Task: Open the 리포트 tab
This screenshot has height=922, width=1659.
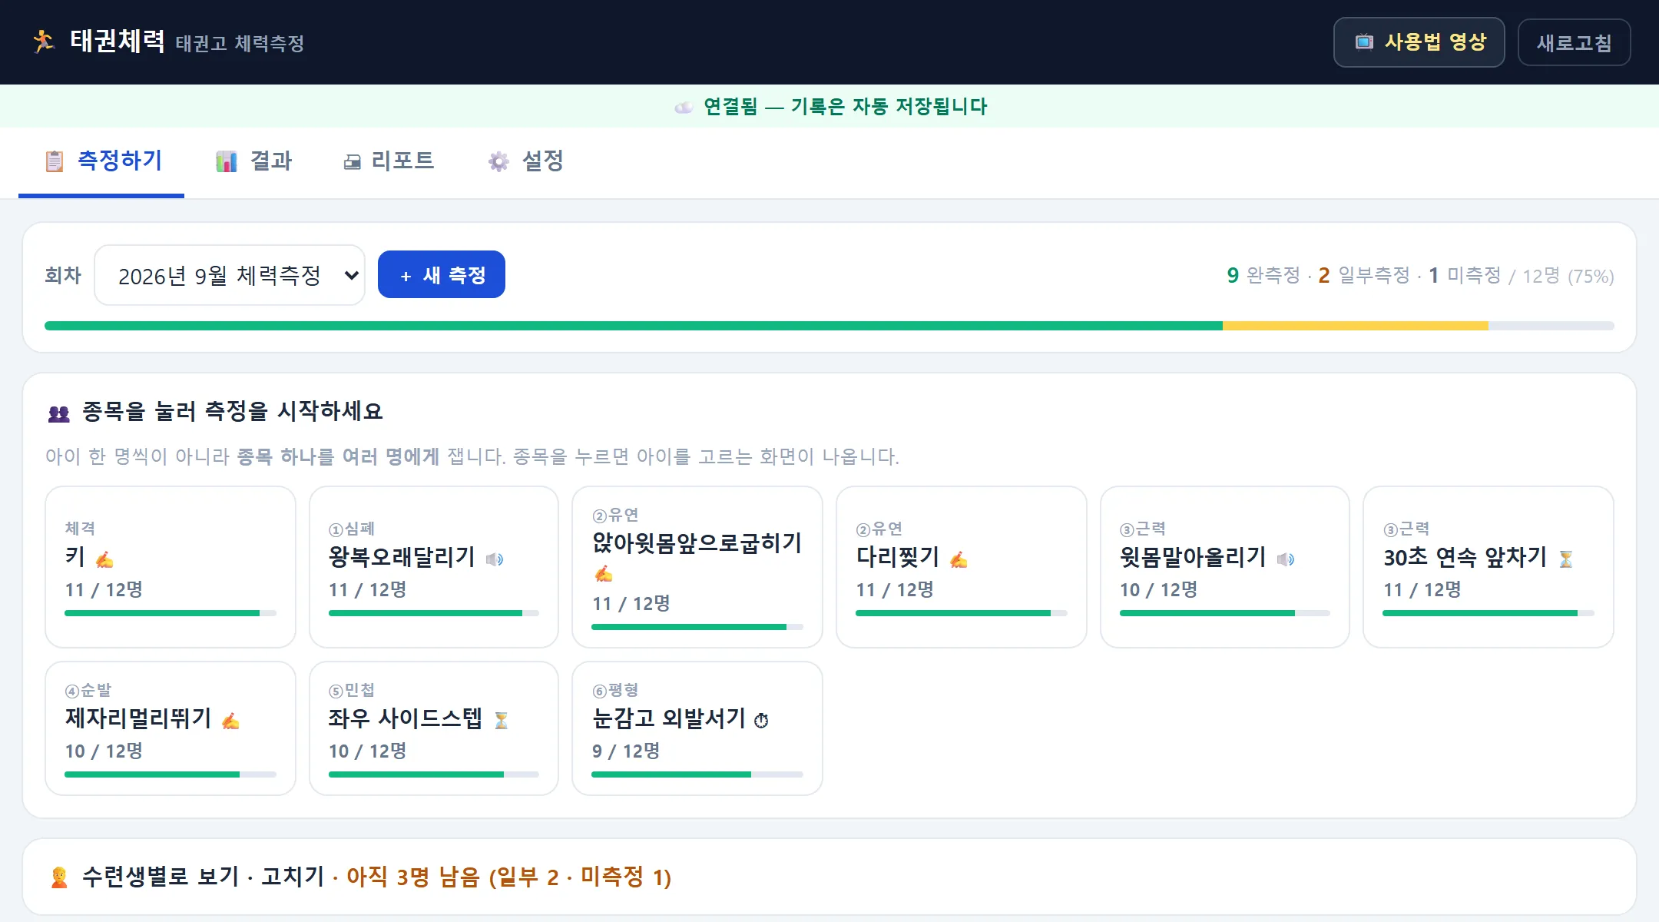Action: tap(389, 161)
